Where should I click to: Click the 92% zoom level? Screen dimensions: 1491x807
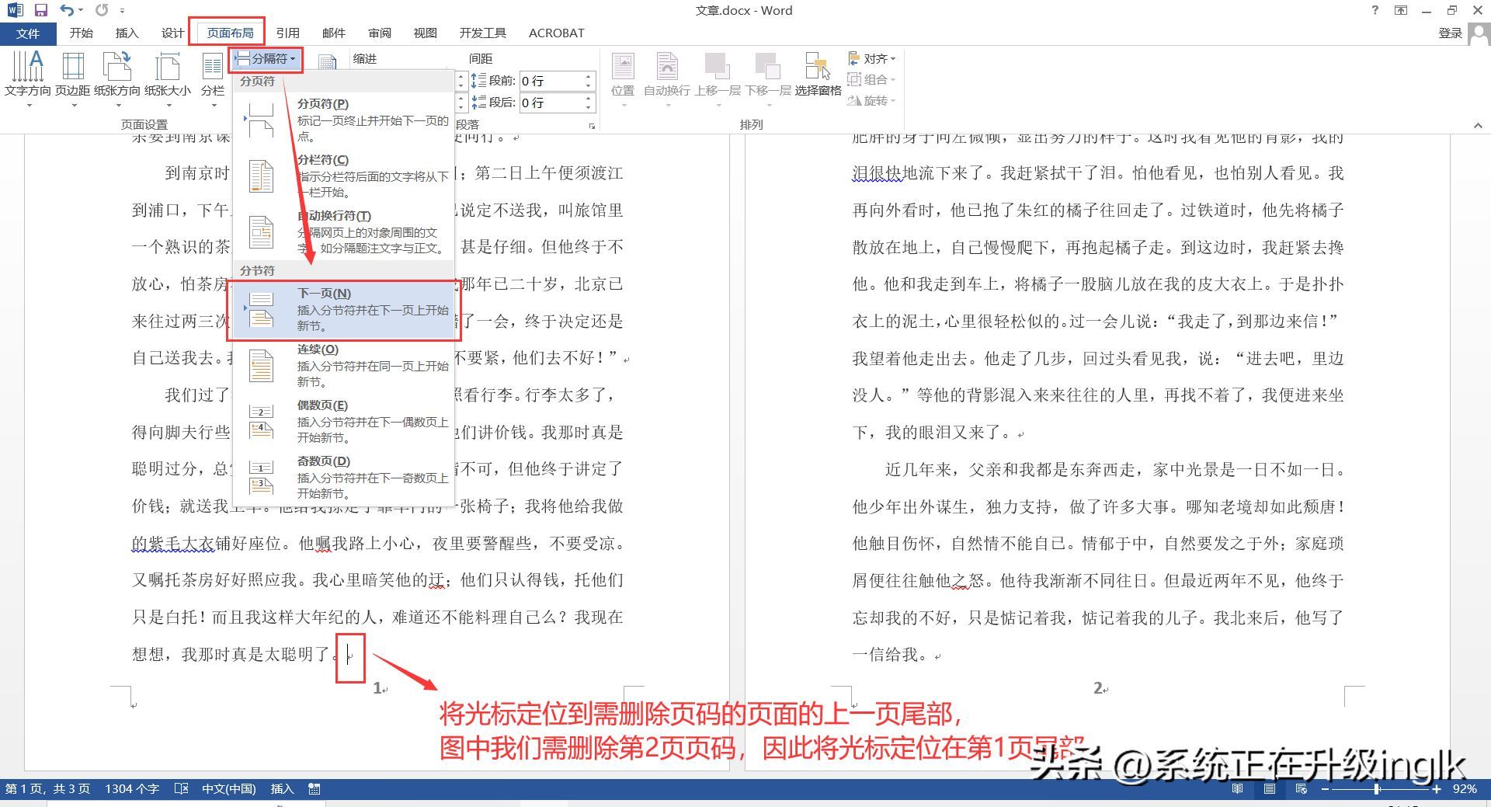(1465, 788)
